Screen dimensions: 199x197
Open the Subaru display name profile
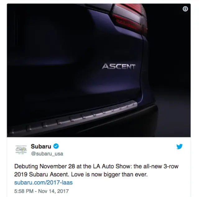(41, 146)
